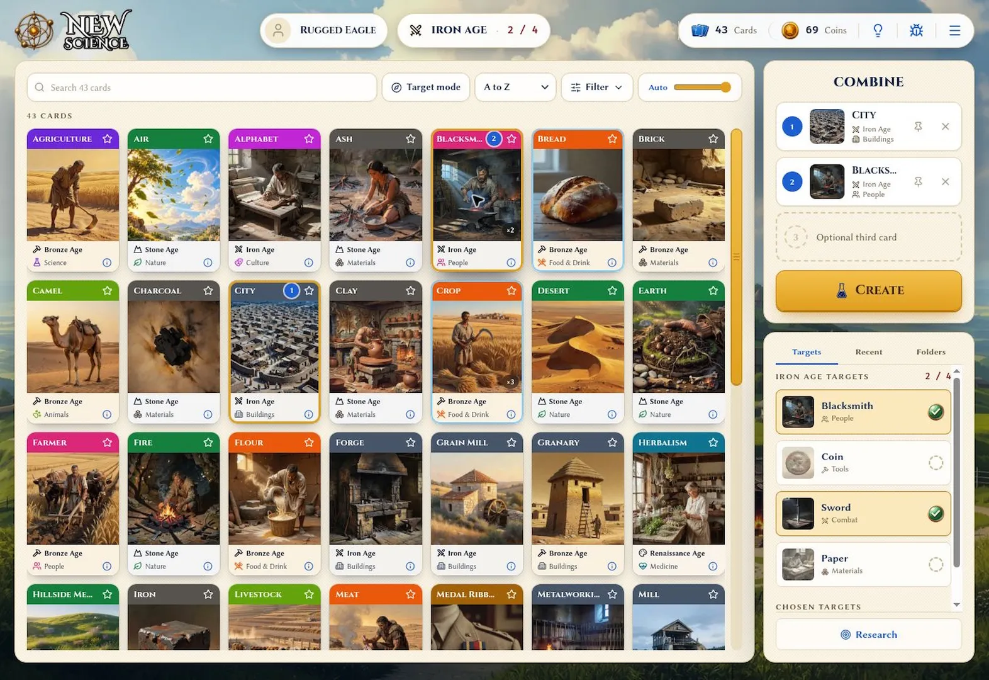Show info for Air card

(208, 263)
